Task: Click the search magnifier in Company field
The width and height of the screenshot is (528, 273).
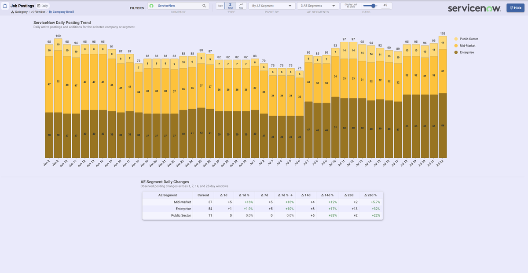Action: pyautogui.click(x=204, y=6)
